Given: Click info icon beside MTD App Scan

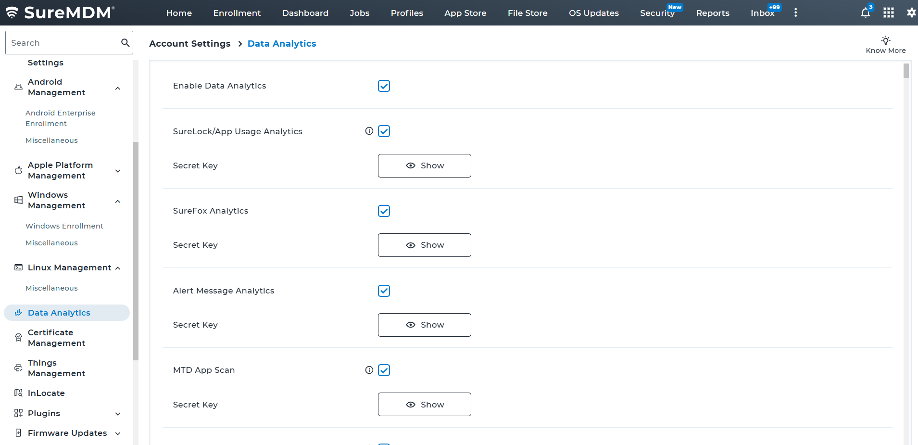Looking at the screenshot, I should click(369, 370).
